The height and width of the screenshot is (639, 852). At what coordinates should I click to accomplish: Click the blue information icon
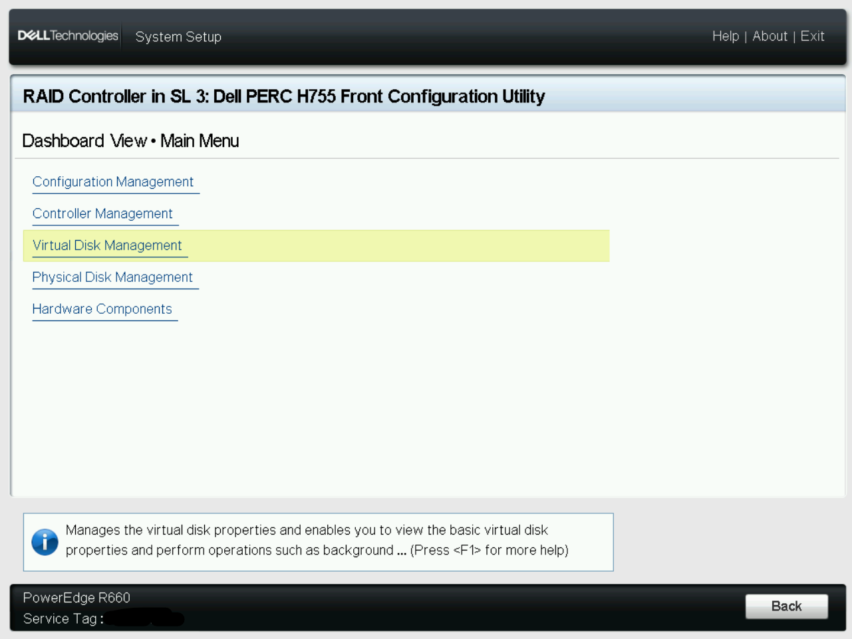(x=45, y=542)
